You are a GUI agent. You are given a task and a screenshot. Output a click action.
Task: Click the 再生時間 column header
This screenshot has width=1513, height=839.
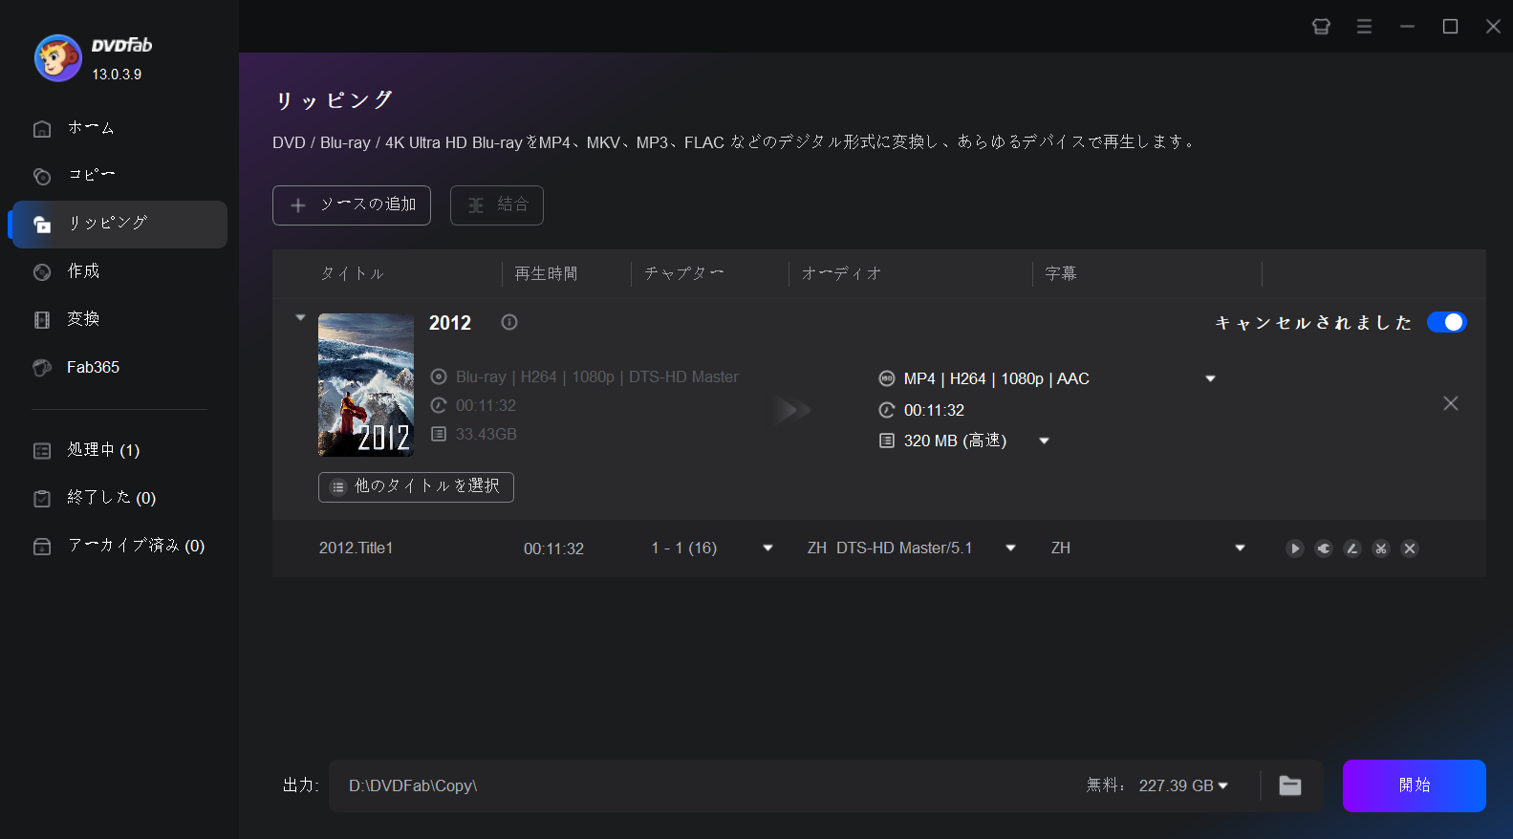coord(546,274)
